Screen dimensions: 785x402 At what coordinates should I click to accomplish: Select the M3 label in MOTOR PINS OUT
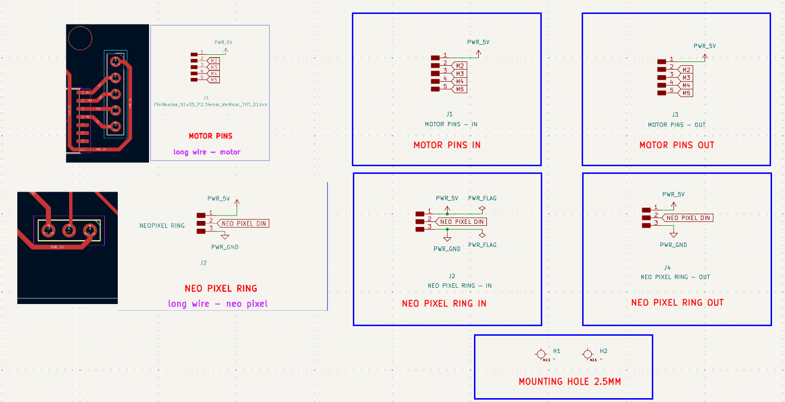(x=686, y=77)
